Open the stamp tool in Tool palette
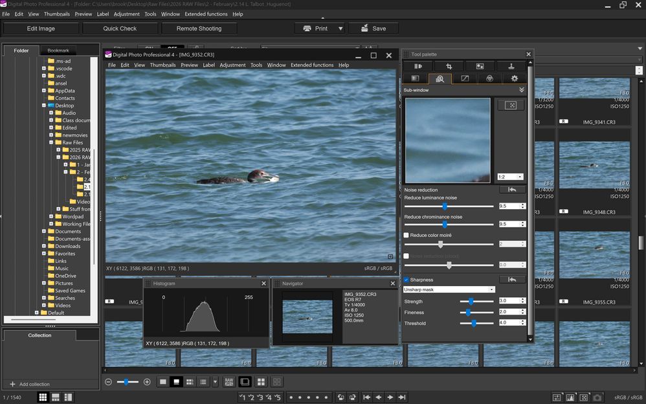 (511, 67)
